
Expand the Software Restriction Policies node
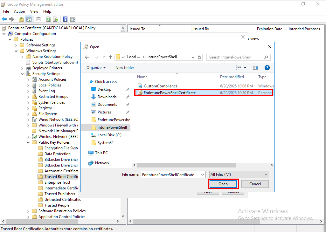[x=28, y=211]
